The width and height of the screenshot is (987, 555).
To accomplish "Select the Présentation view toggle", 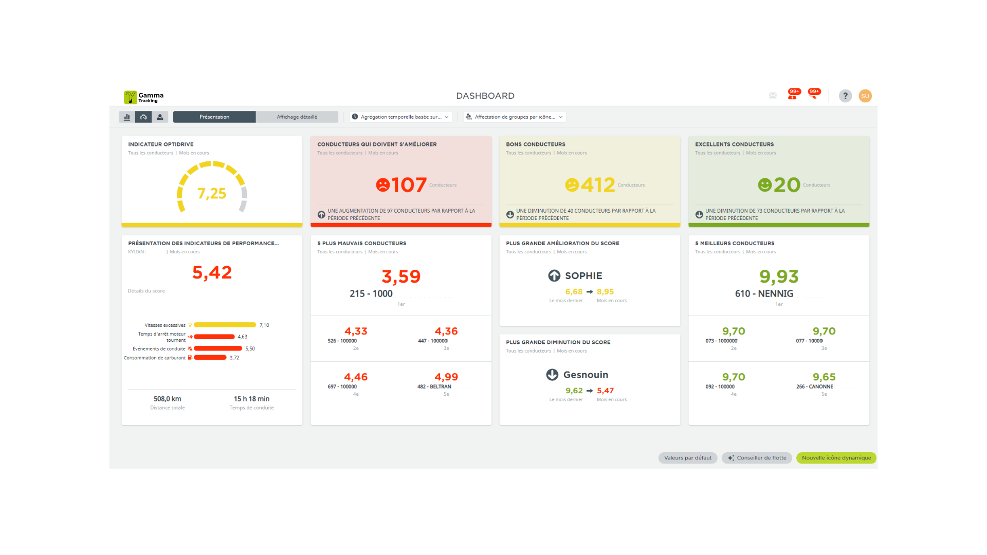I will 214,117.
